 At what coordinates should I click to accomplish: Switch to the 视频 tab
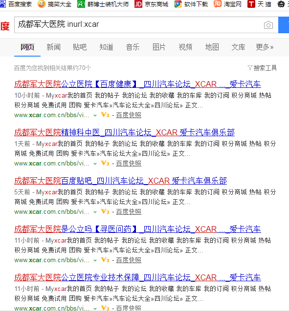(185, 47)
